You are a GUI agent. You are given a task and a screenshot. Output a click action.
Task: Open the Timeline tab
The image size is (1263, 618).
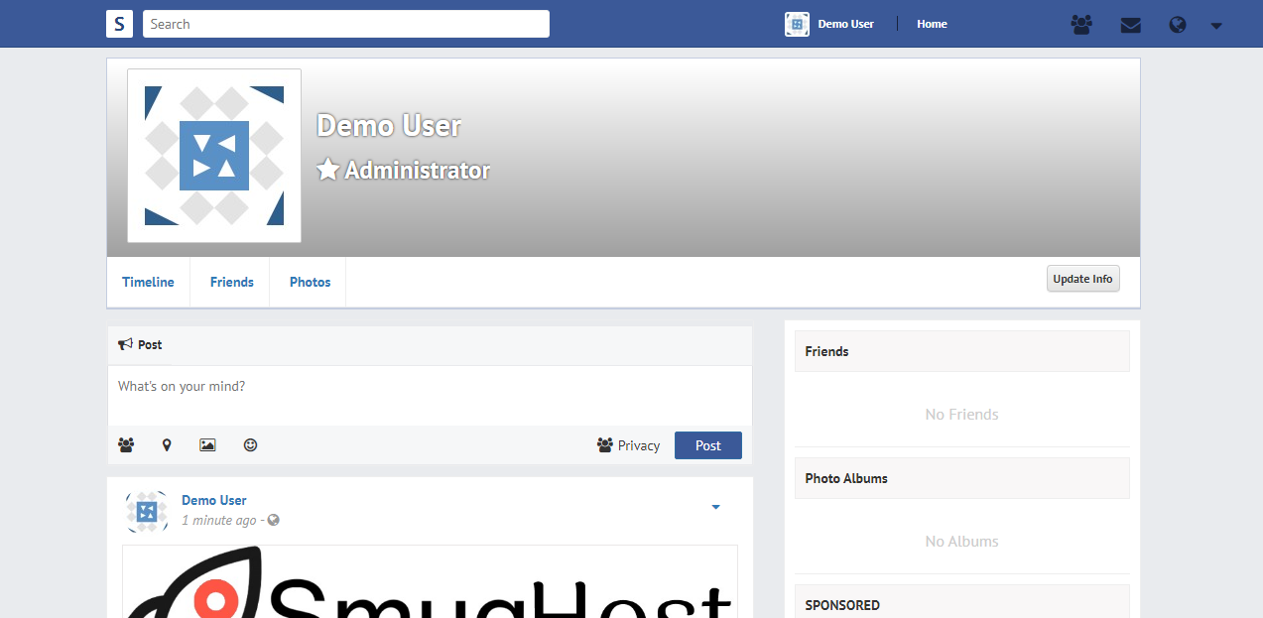[x=148, y=282]
